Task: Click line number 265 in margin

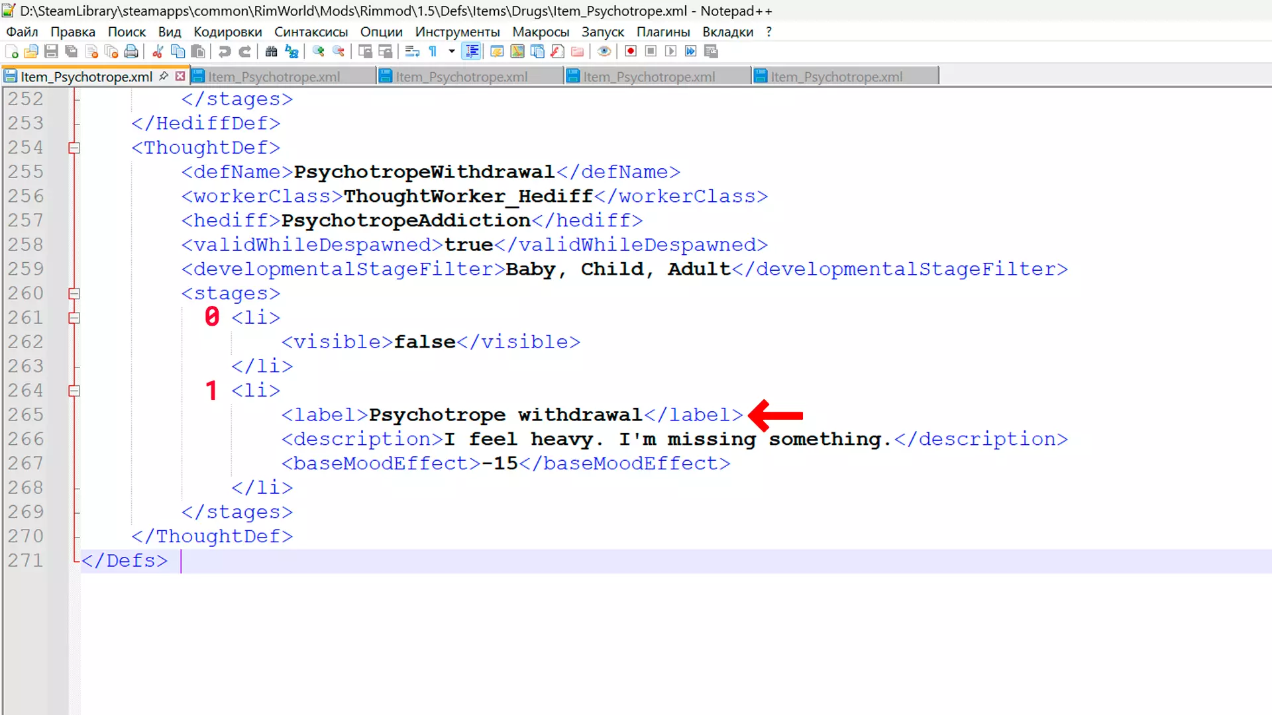Action: tap(26, 415)
